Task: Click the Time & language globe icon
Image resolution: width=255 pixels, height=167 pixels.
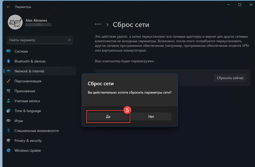Action: tap(8, 111)
